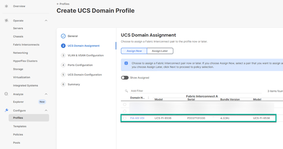Click the Domain Name column header
Viewport: 283px width, 149px height.
pos(137,98)
